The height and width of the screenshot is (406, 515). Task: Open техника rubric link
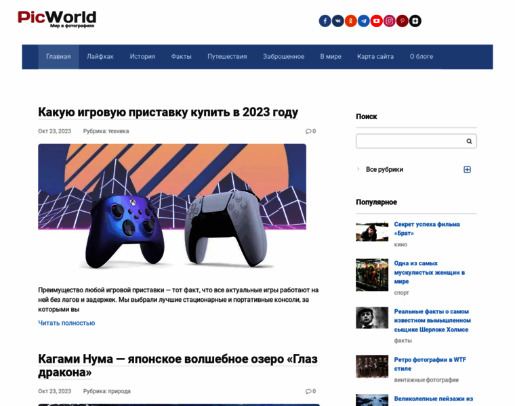[119, 131]
